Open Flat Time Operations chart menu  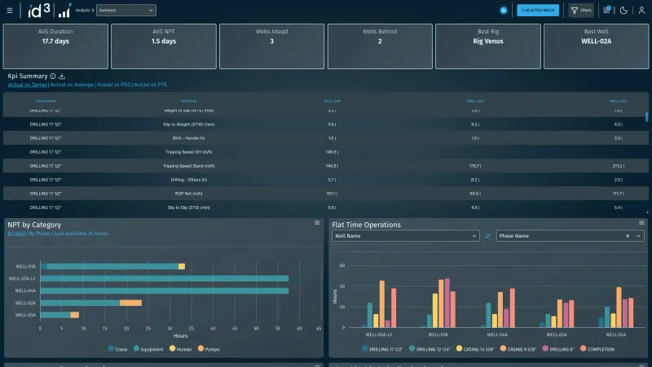[641, 223]
